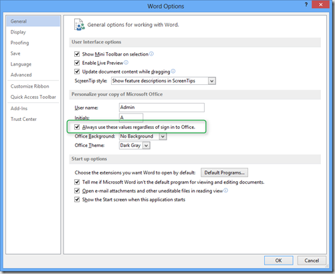Click Cancel to discard changes
This screenshot has height=274, width=335.
point(312,261)
